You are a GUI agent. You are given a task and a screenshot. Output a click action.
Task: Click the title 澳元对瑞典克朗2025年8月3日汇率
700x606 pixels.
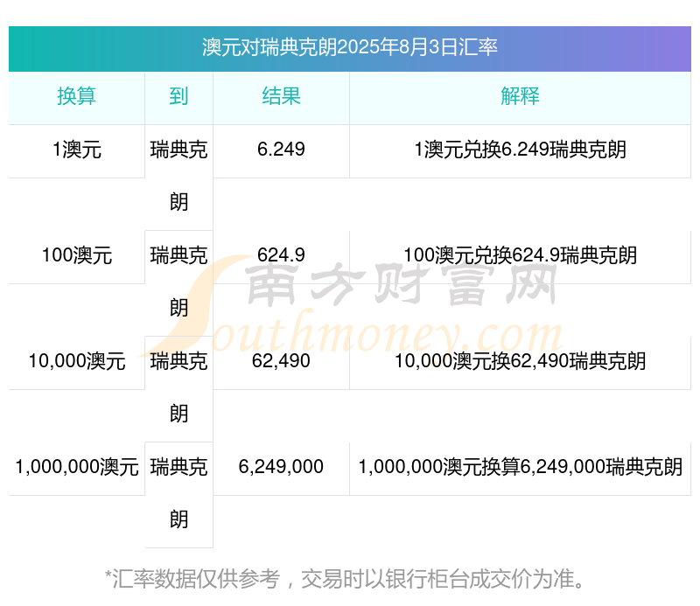pyautogui.click(x=349, y=47)
